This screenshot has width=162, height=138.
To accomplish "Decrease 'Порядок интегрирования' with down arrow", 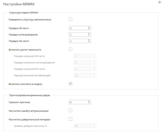I will [89, 35].
